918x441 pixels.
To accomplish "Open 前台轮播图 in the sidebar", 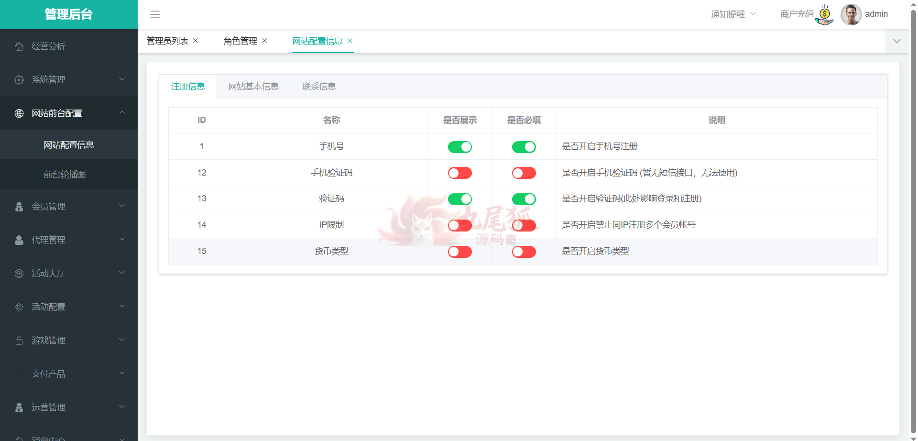I will tap(65, 175).
